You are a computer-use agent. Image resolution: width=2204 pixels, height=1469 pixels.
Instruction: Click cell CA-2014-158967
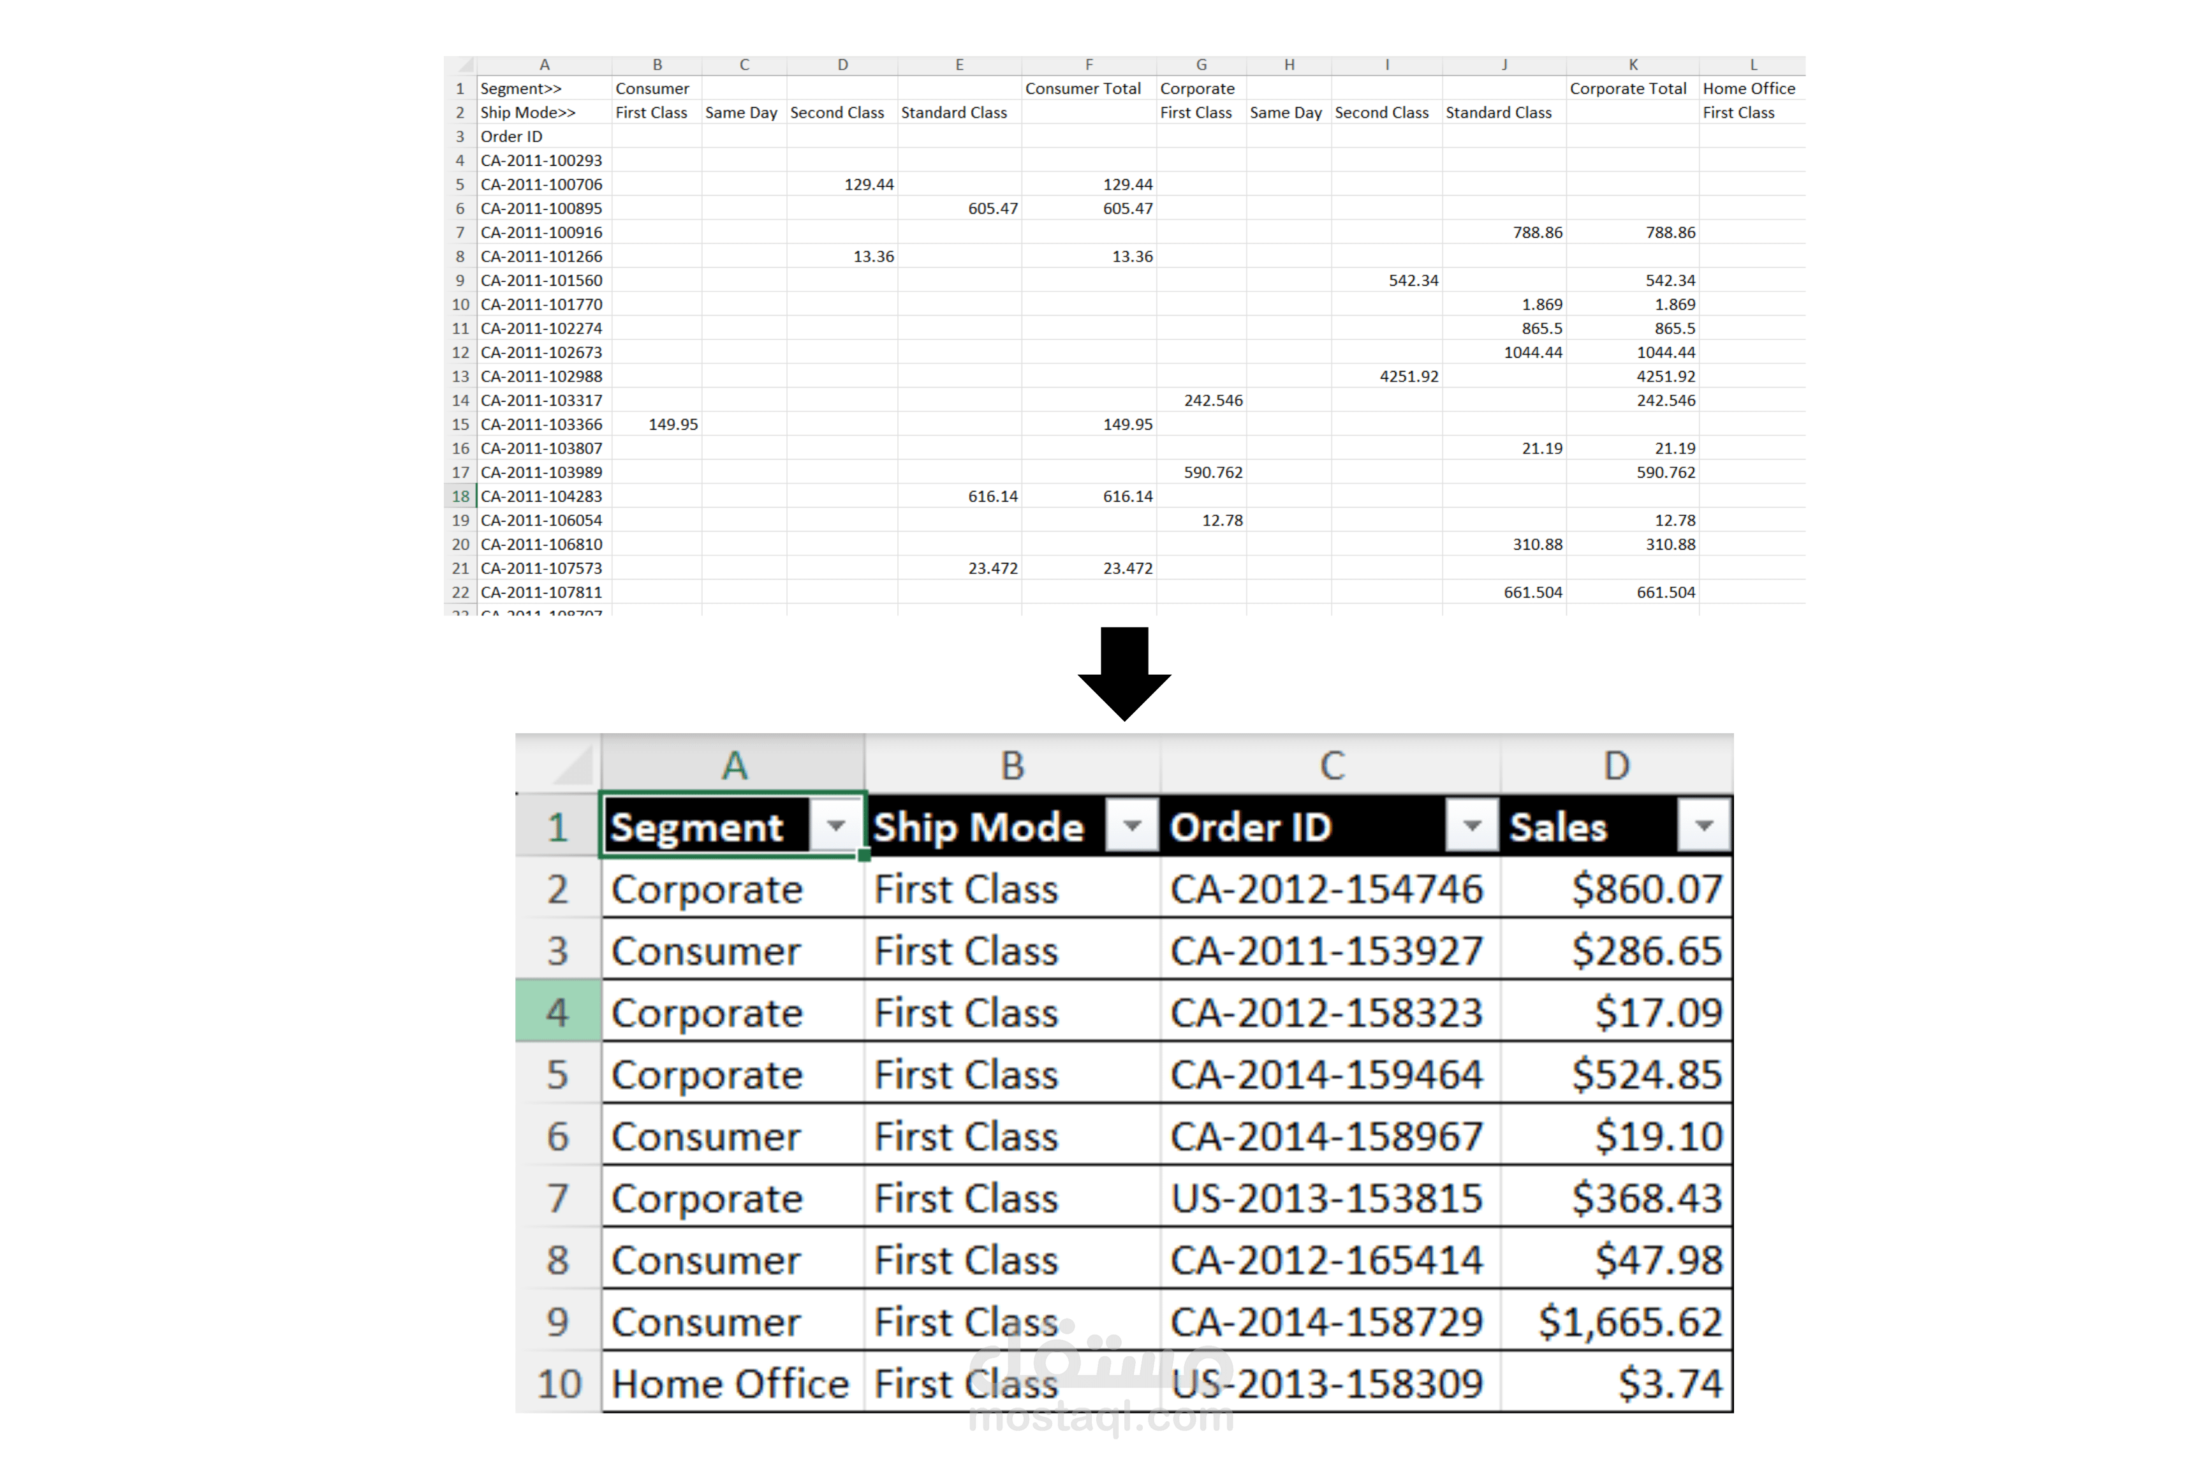(x=1331, y=1136)
